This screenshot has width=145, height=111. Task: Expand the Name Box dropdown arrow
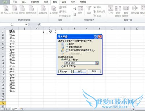26,25
